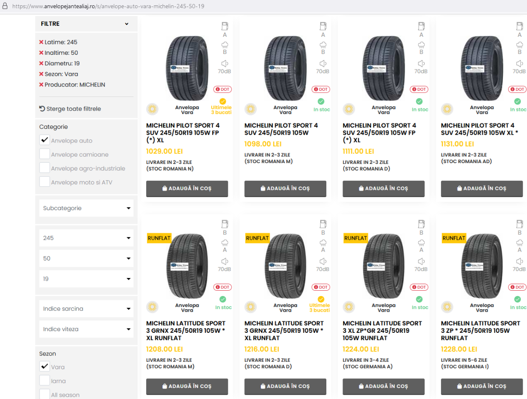Click the noise level icon on the 1111.00 LEI tire
The width and height of the screenshot is (527, 399).
tap(421, 63)
